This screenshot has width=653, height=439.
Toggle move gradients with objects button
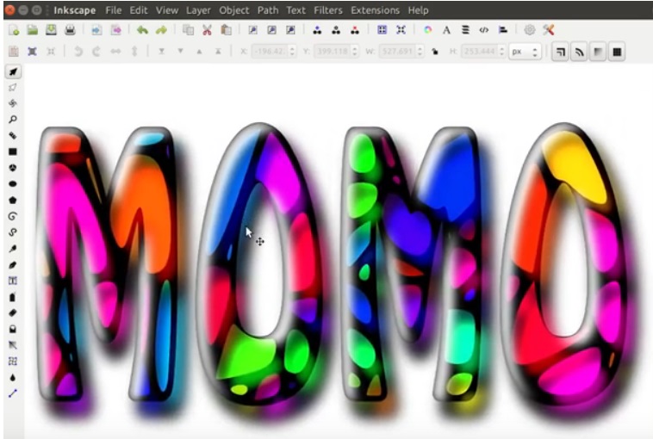click(x=598, y=52)
